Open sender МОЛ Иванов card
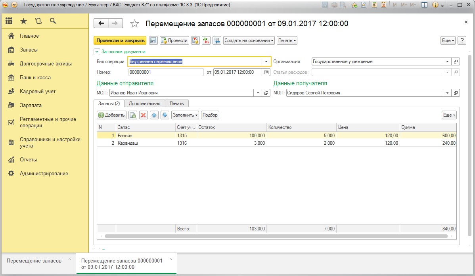The height and width of the screenshot is (276, 475). click(266, 93)
